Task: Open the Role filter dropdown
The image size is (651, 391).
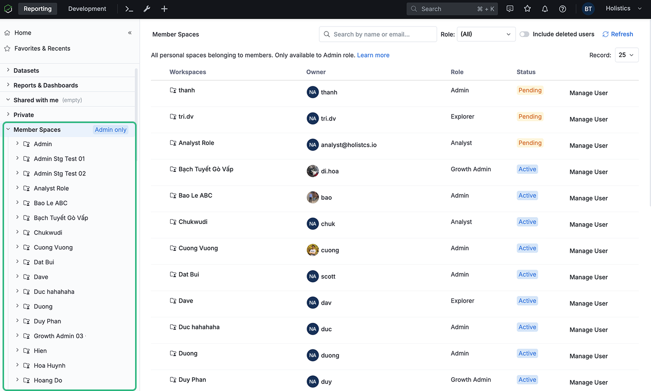Action: (485, 34)
